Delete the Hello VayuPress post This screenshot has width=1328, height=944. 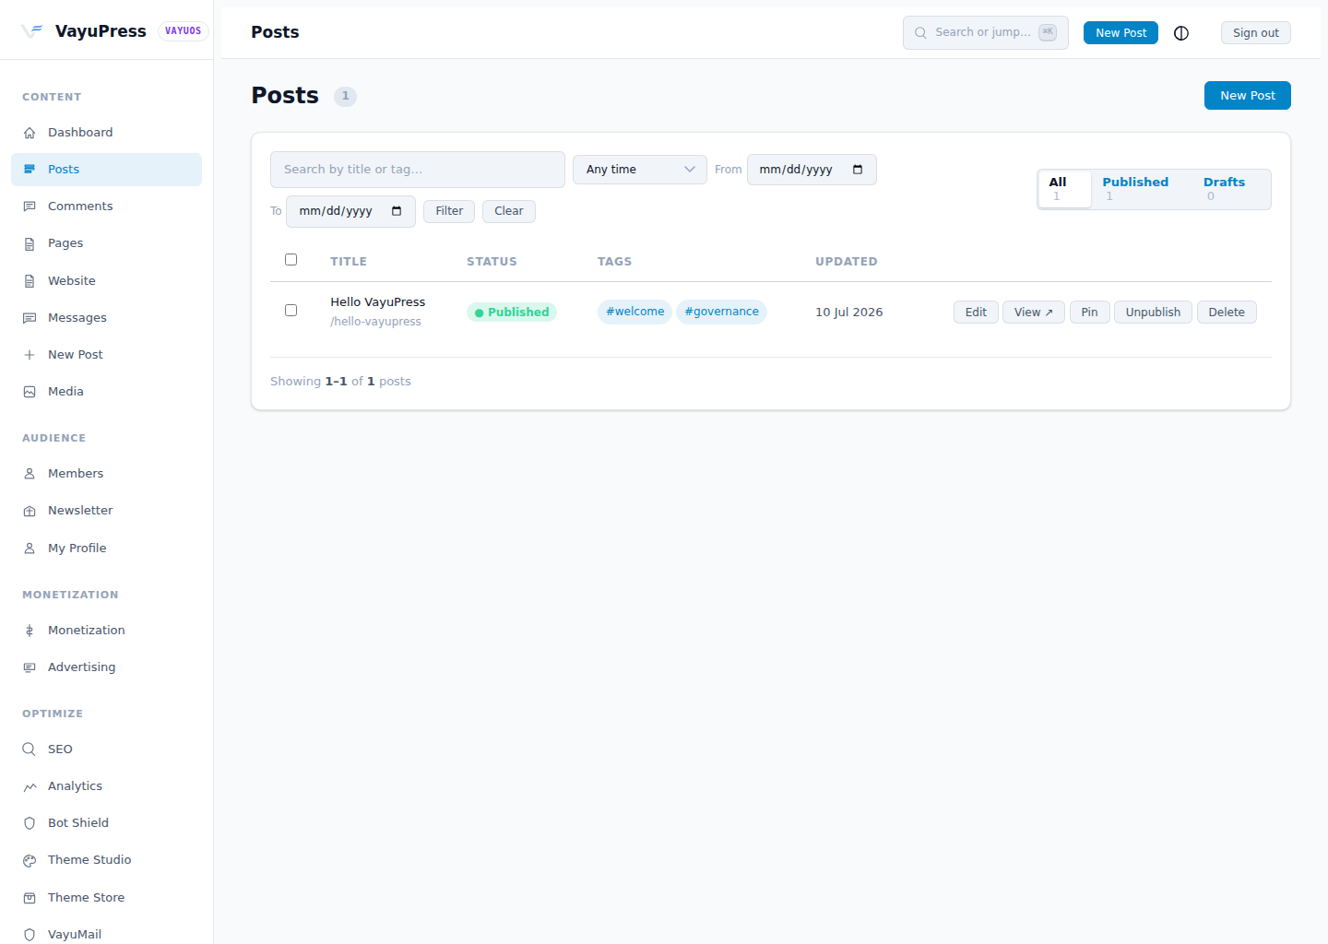[x=1227, y=313]
